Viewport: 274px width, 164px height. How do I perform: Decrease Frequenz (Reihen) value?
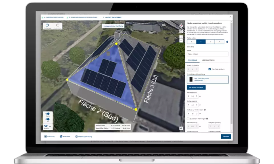[x=210, y=126]
